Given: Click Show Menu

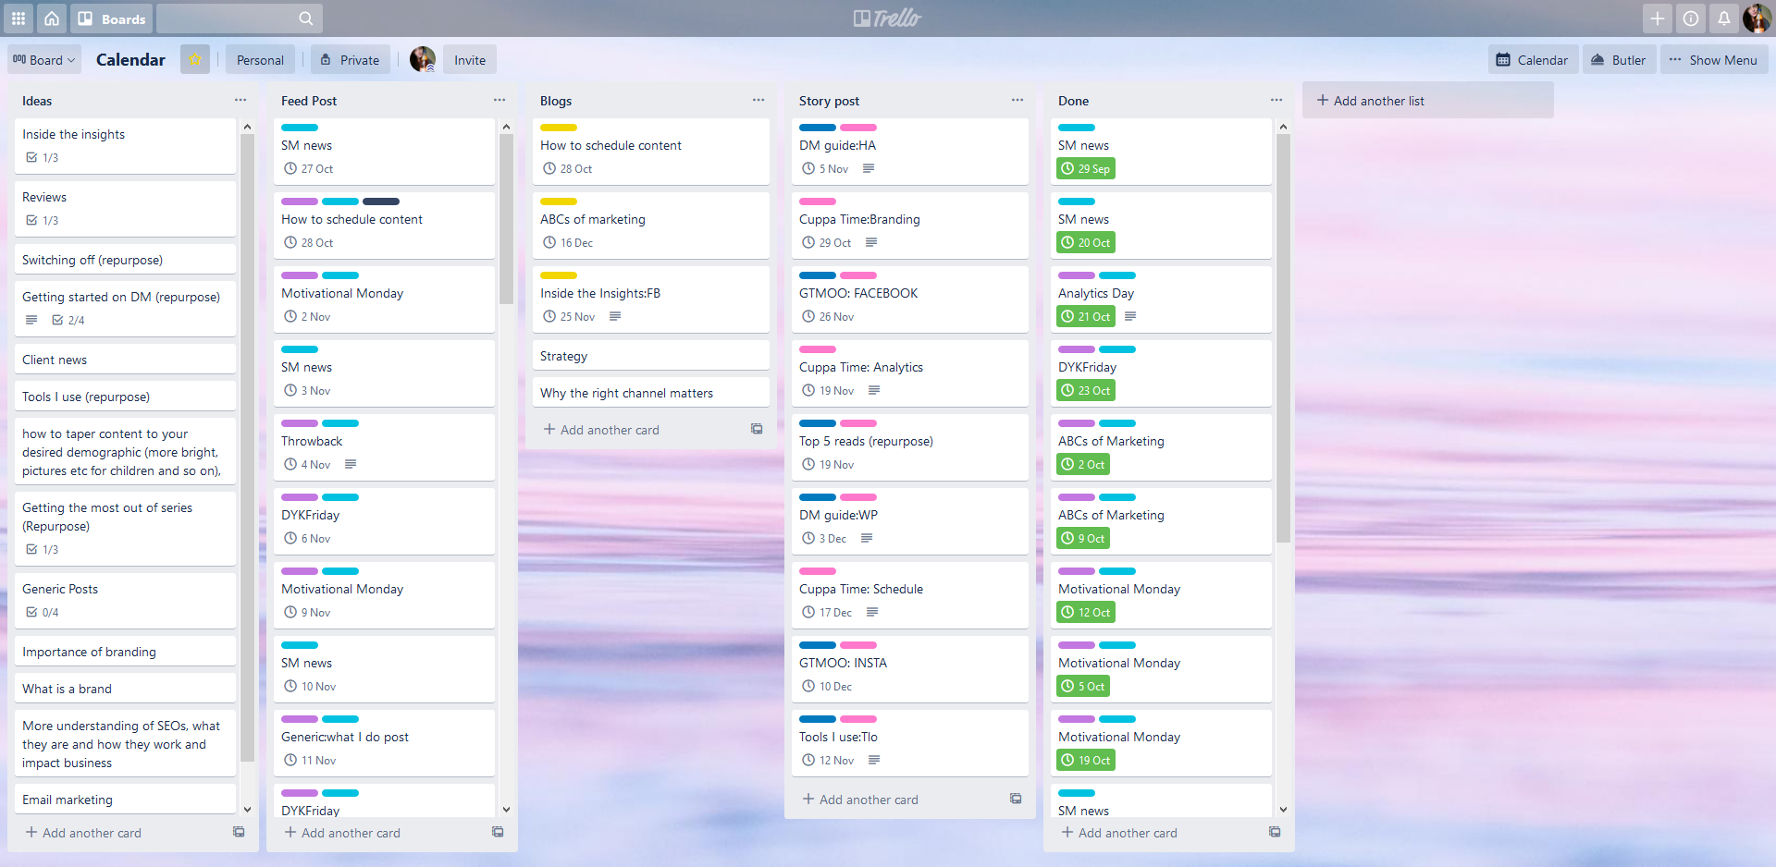Looking at the screenshot, I should (x=1713, y=60).
